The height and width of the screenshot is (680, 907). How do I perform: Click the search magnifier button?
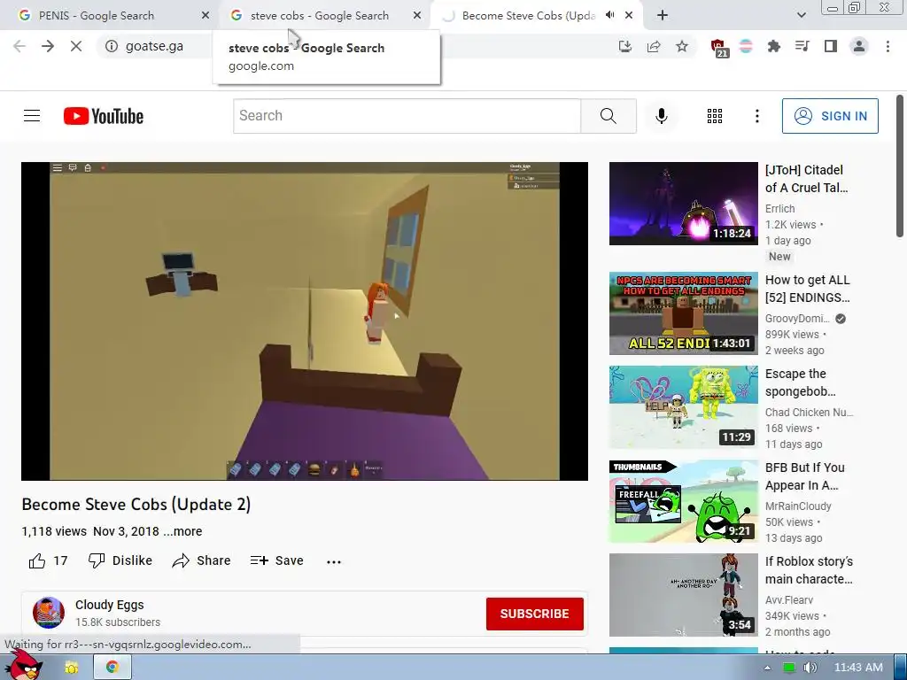click(608, 116)
